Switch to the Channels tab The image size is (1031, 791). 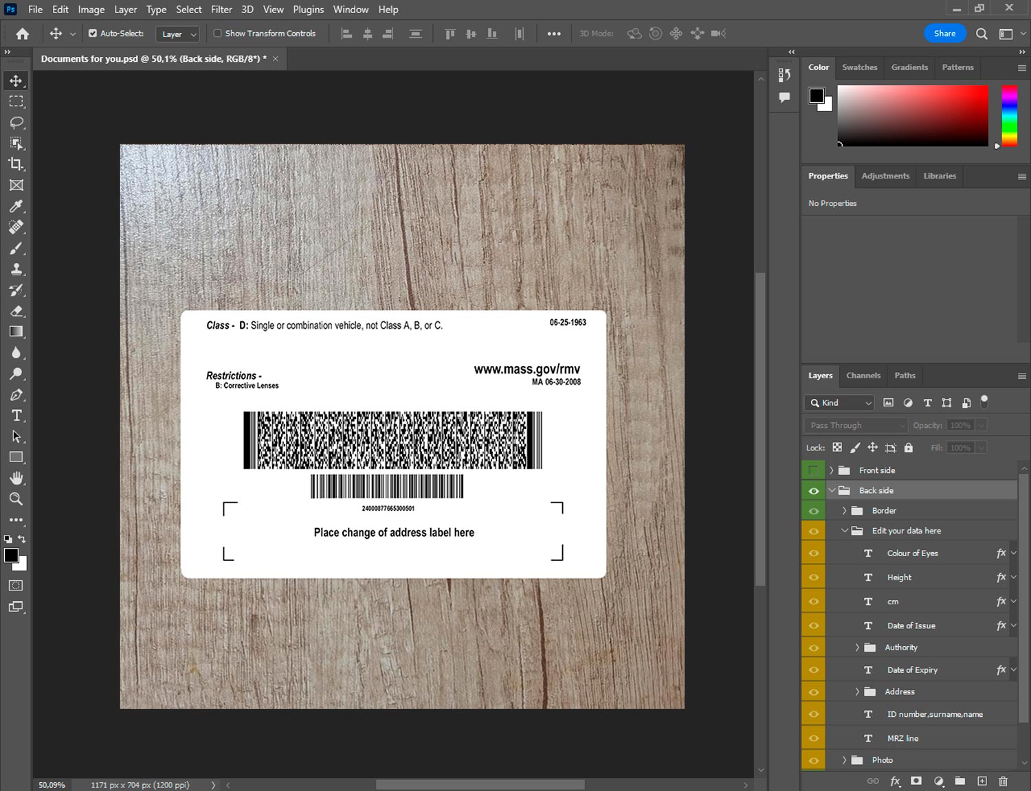click(863, 376)
